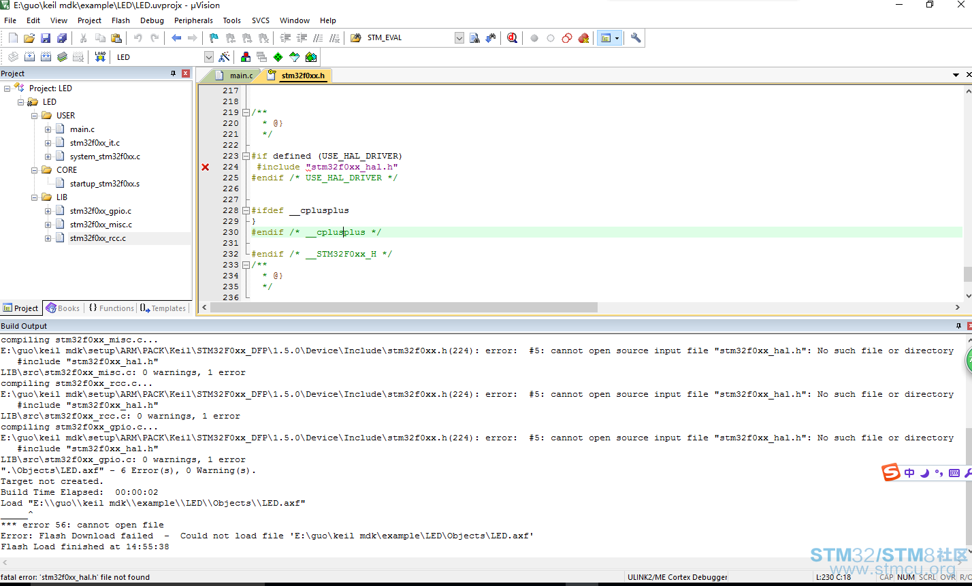Click the Rebuild all target files icon

pos(46,57)
